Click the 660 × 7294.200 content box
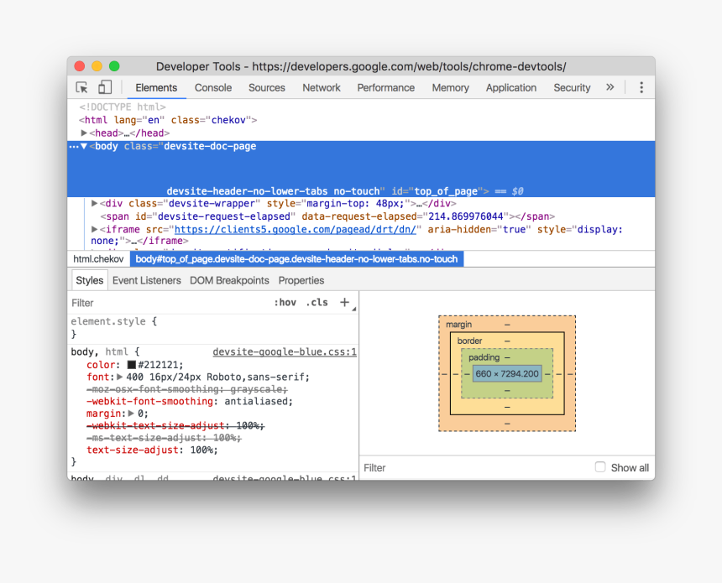The width and height of the screenshot is (722, 583). tap(507, 373)
